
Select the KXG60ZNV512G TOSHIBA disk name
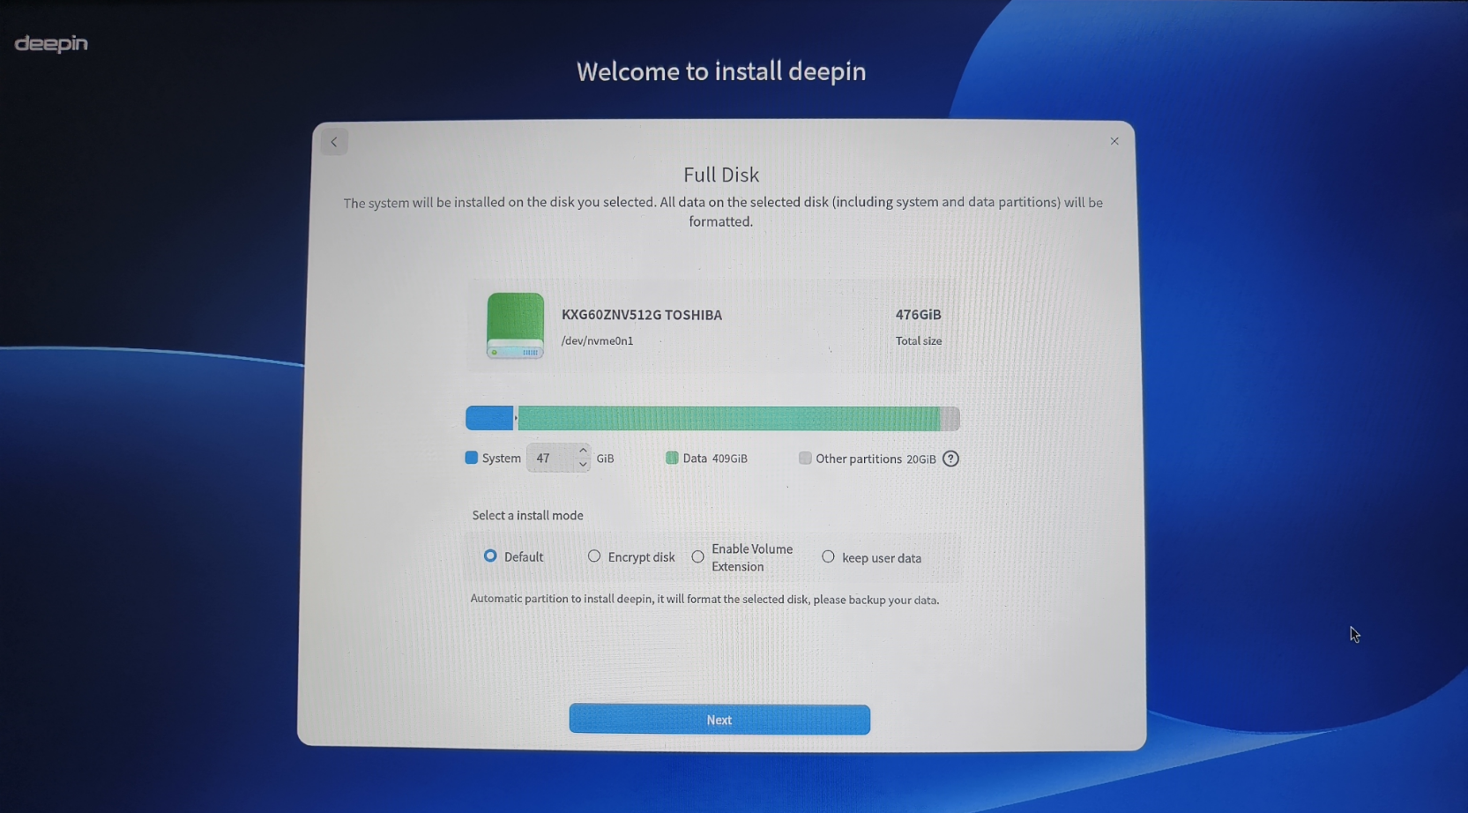641,315
